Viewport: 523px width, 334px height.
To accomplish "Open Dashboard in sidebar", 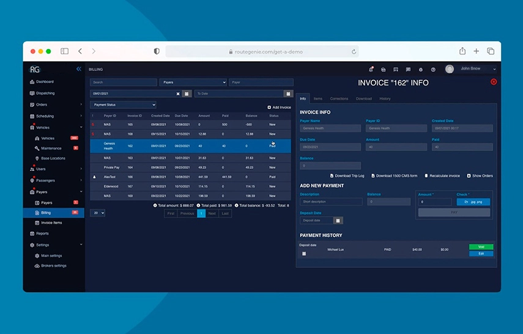I will [42, 82].
